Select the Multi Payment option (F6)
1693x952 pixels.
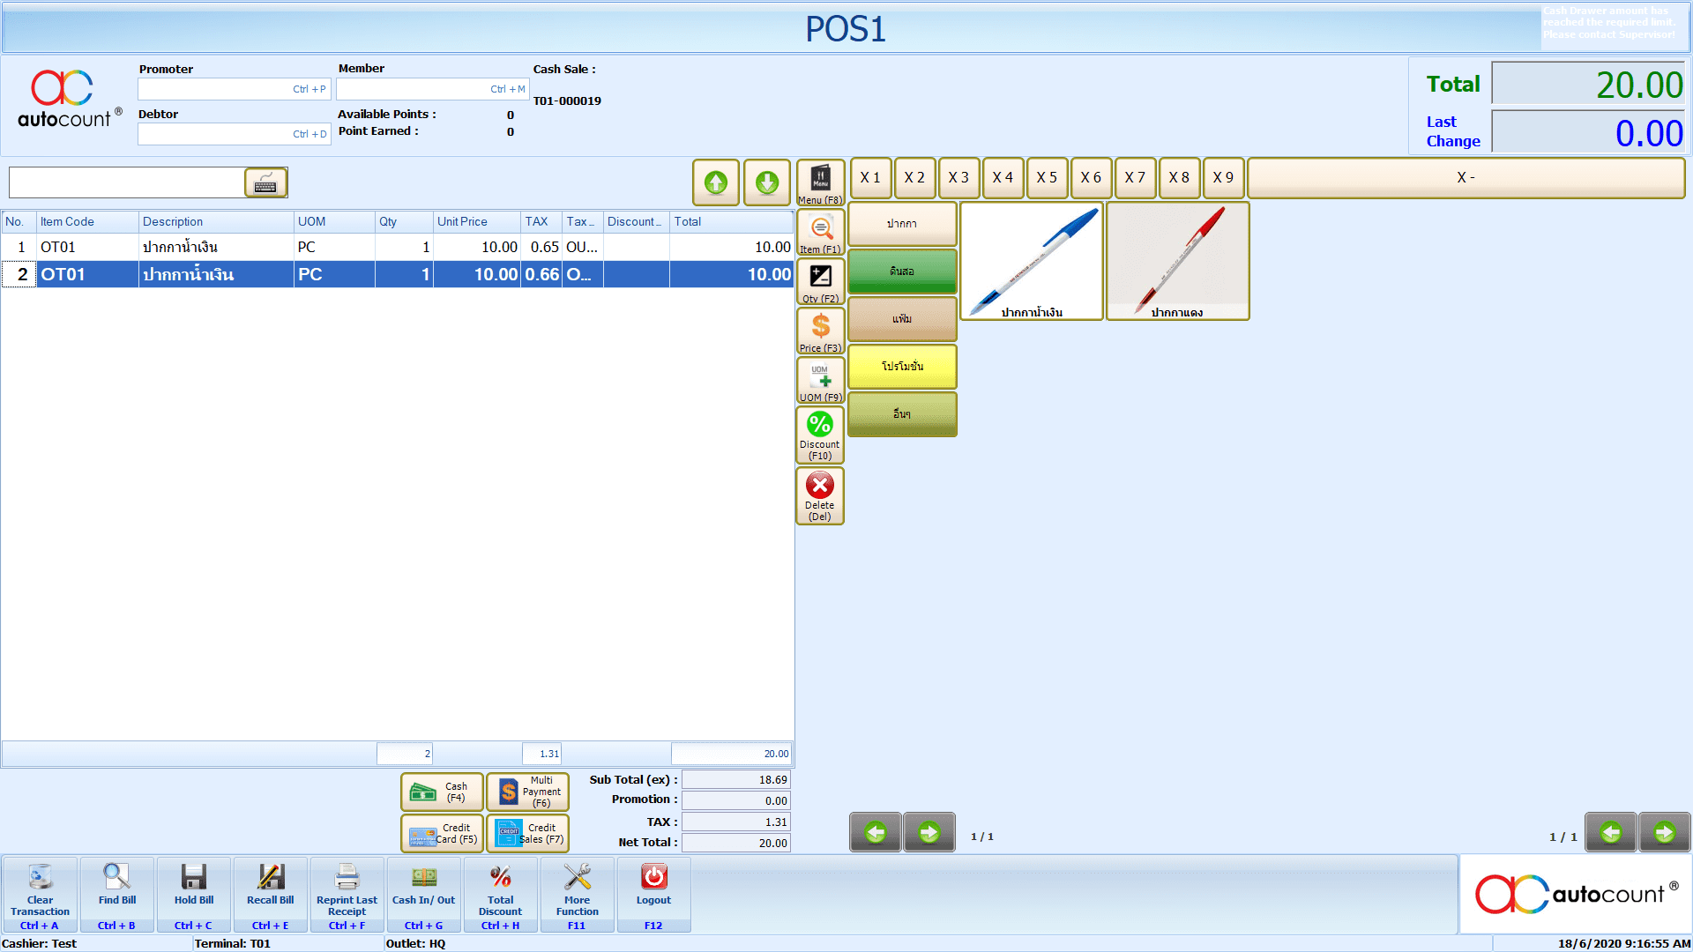pos(528,791)
